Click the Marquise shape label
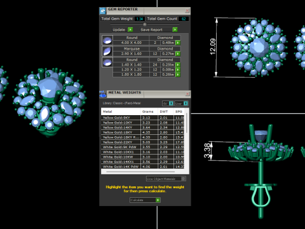Image resolution: width=305 pixels, height=229 pixels. pos(132,48)
